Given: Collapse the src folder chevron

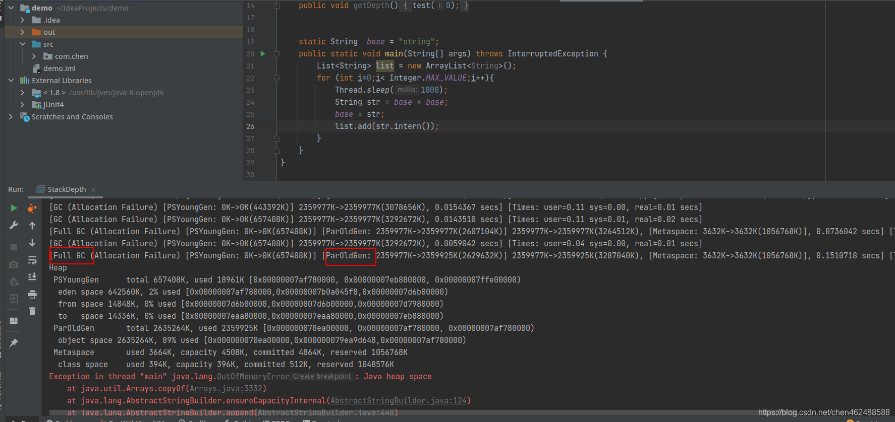Looking at the screenshot, I should coord(22,44).
